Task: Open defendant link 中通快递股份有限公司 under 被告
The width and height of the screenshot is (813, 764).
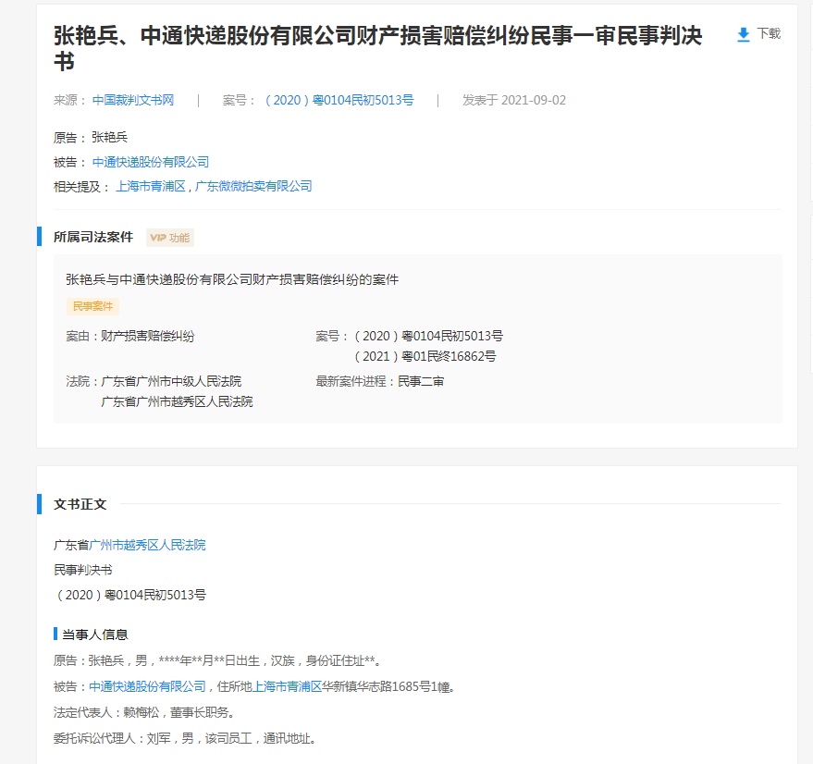Action: pos(151,163)
